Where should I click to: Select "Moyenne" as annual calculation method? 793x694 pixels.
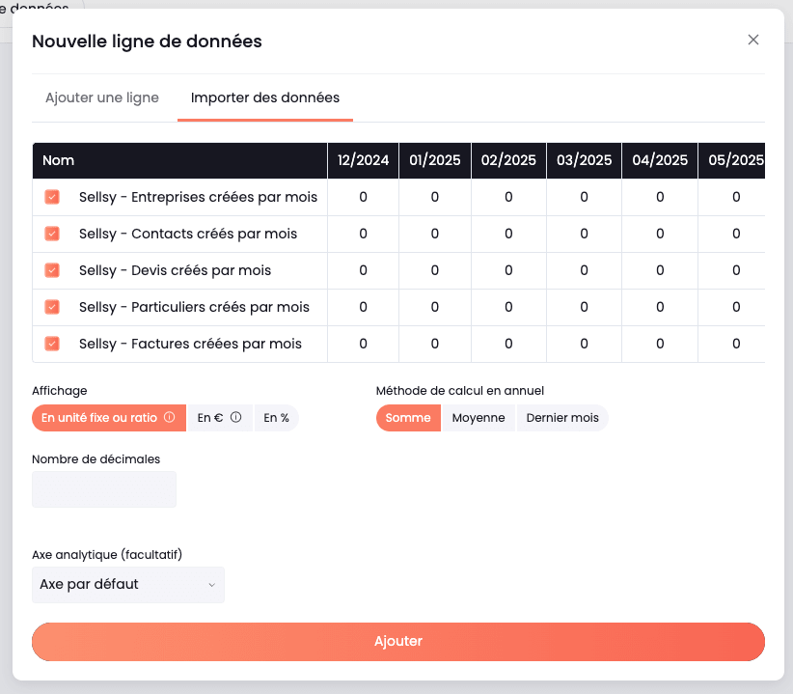[479, 417]
